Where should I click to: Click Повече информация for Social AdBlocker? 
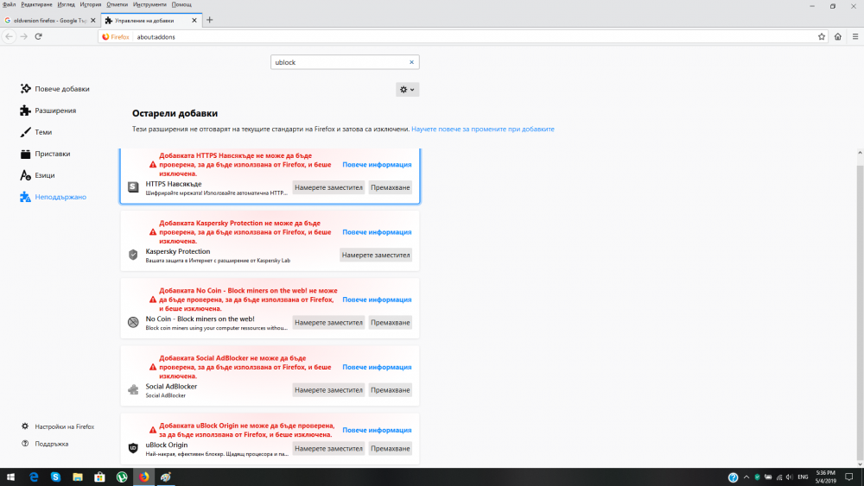tap(377, 367)
